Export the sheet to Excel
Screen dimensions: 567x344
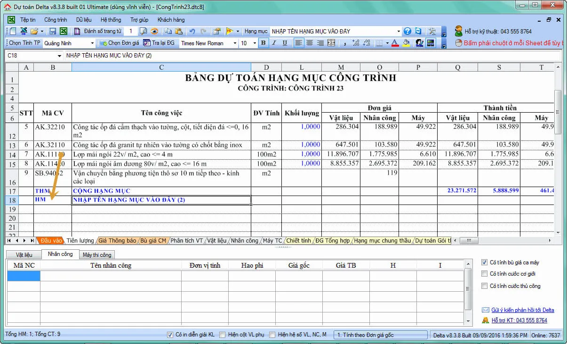tap(64, 31)
